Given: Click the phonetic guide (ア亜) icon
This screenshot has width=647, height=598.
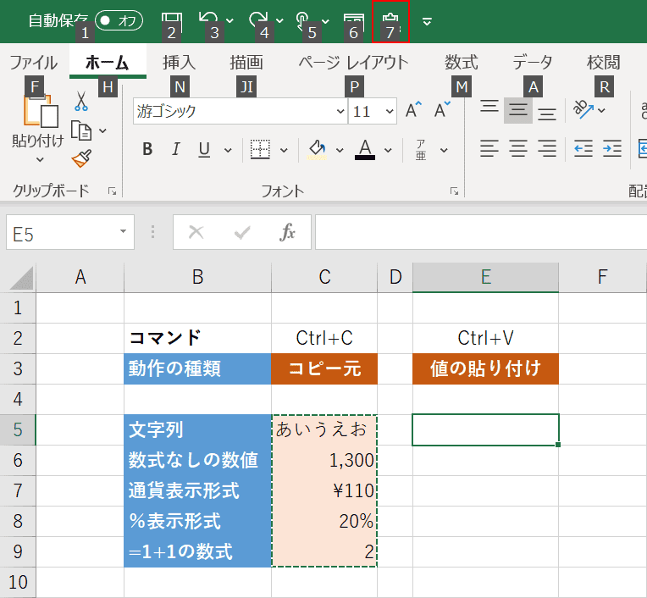Looking at the screenshot, I should [x=421, y=149].
